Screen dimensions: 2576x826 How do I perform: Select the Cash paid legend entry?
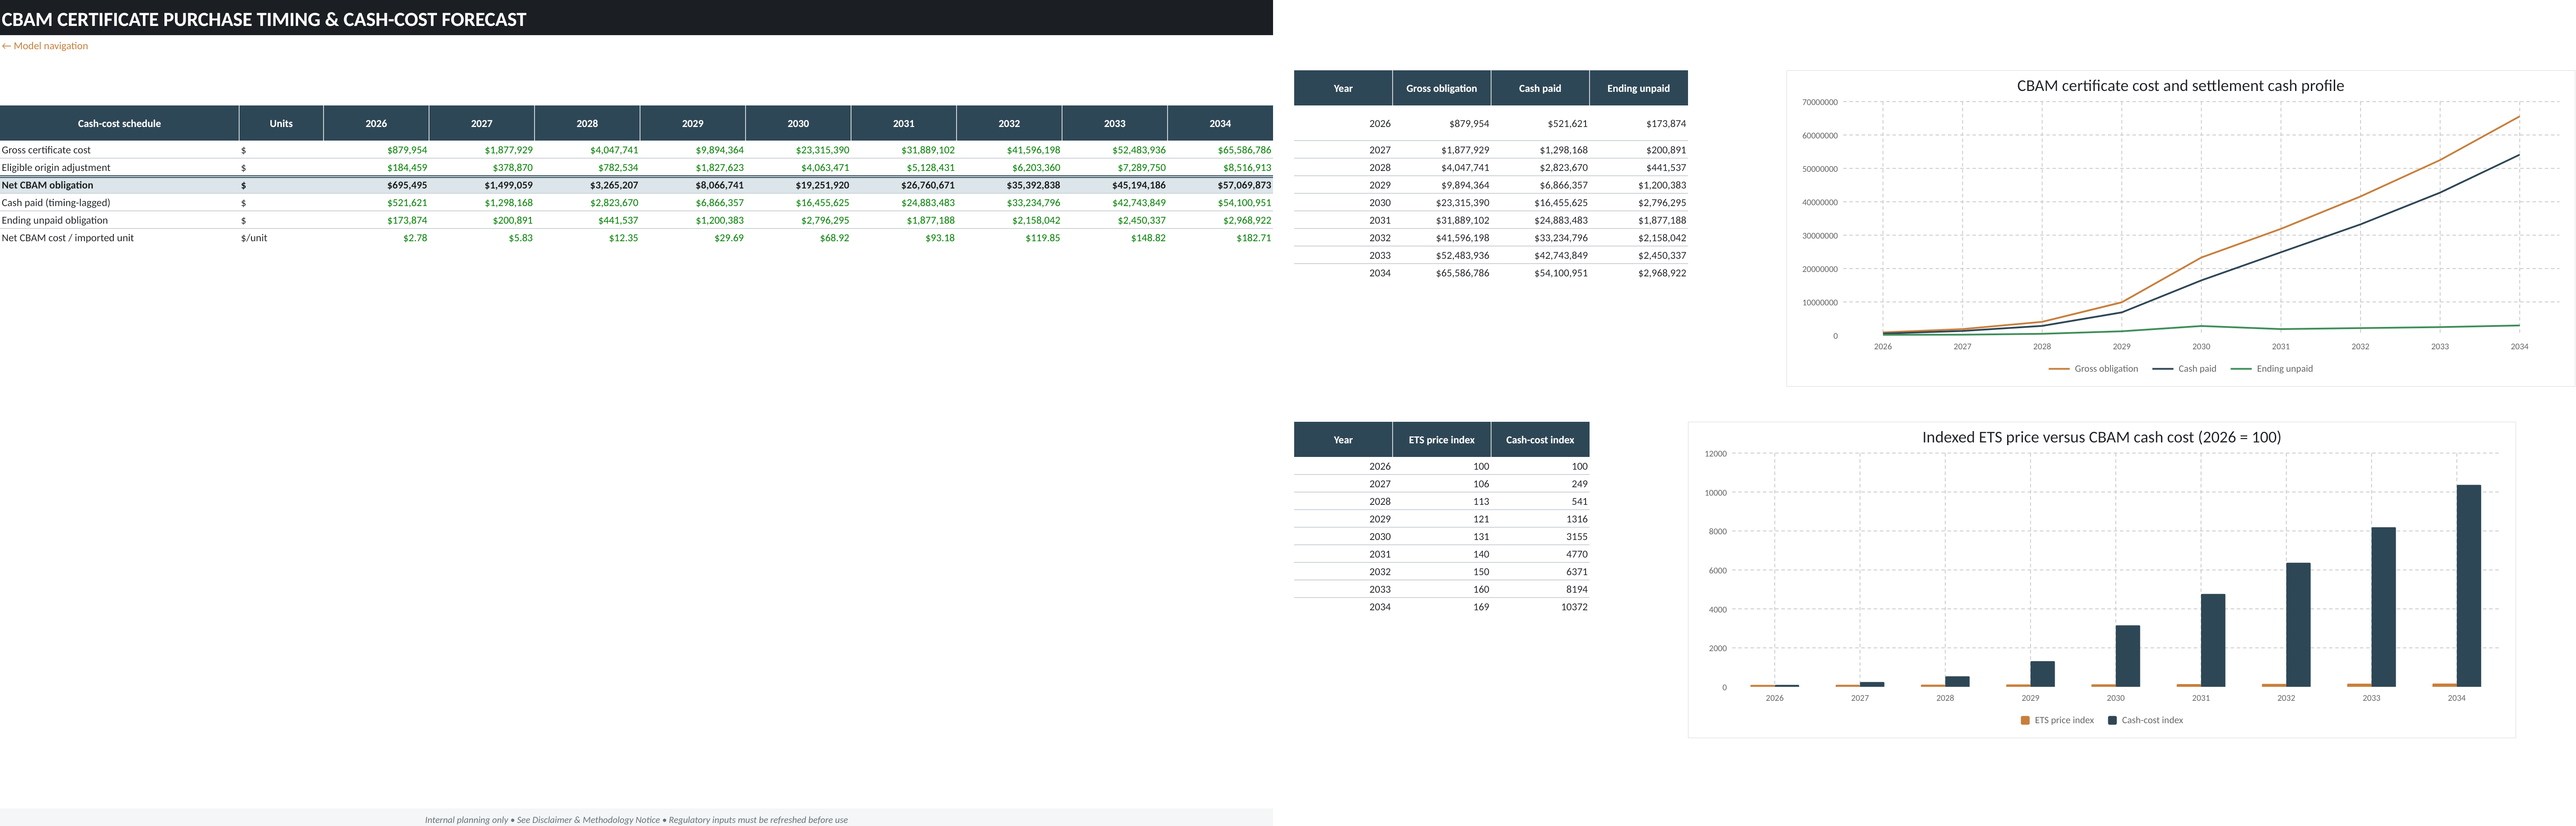pyautogui.click(x=2184, y=369)
